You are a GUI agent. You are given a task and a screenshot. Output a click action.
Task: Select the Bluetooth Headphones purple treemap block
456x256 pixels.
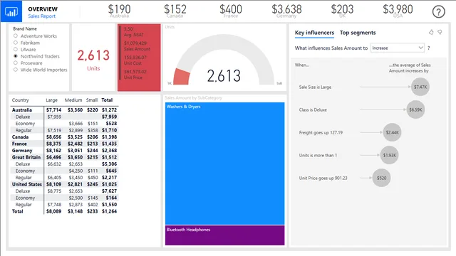tap(225, 235)
